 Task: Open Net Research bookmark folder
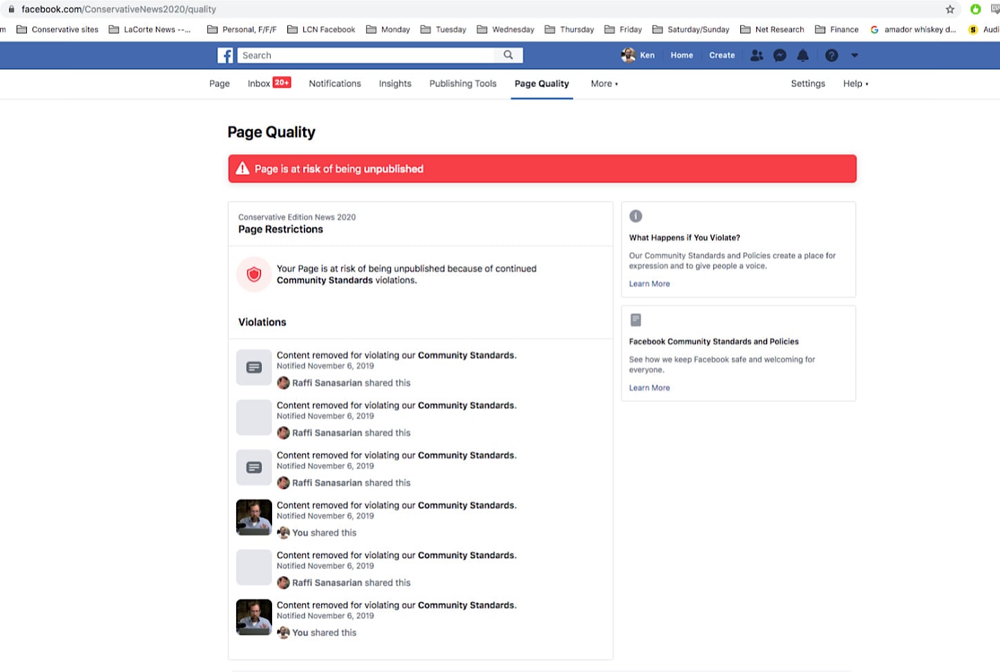[772, 30]
